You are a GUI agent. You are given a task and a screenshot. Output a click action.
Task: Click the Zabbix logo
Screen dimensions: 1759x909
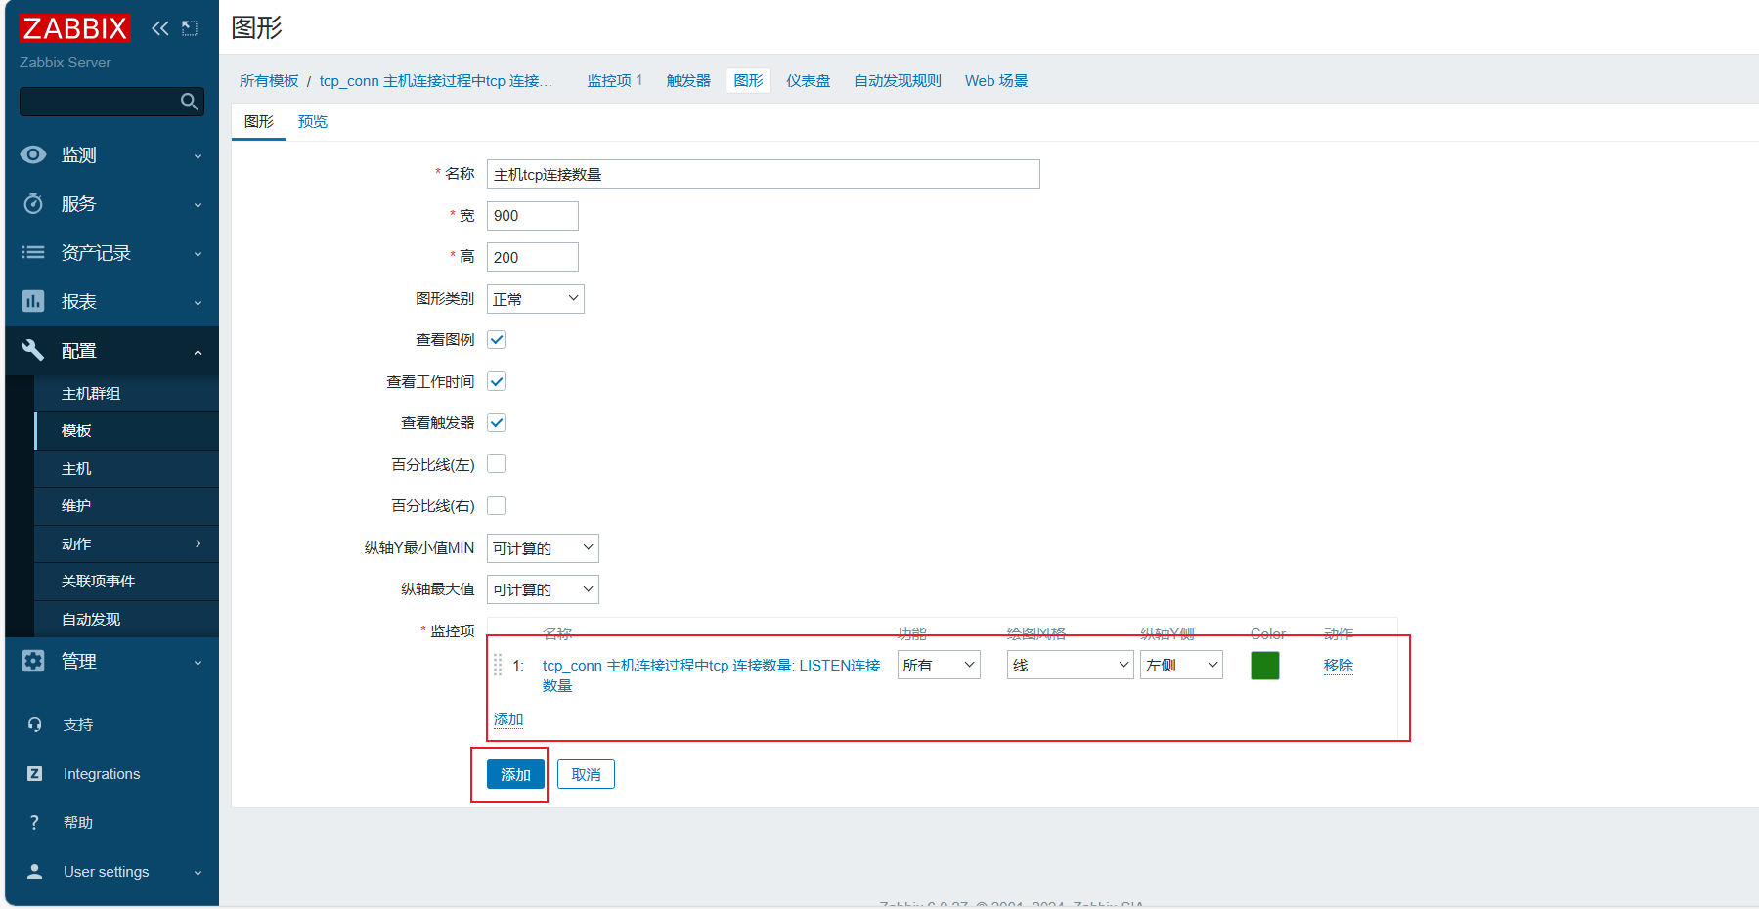click(x=74, y=28)
